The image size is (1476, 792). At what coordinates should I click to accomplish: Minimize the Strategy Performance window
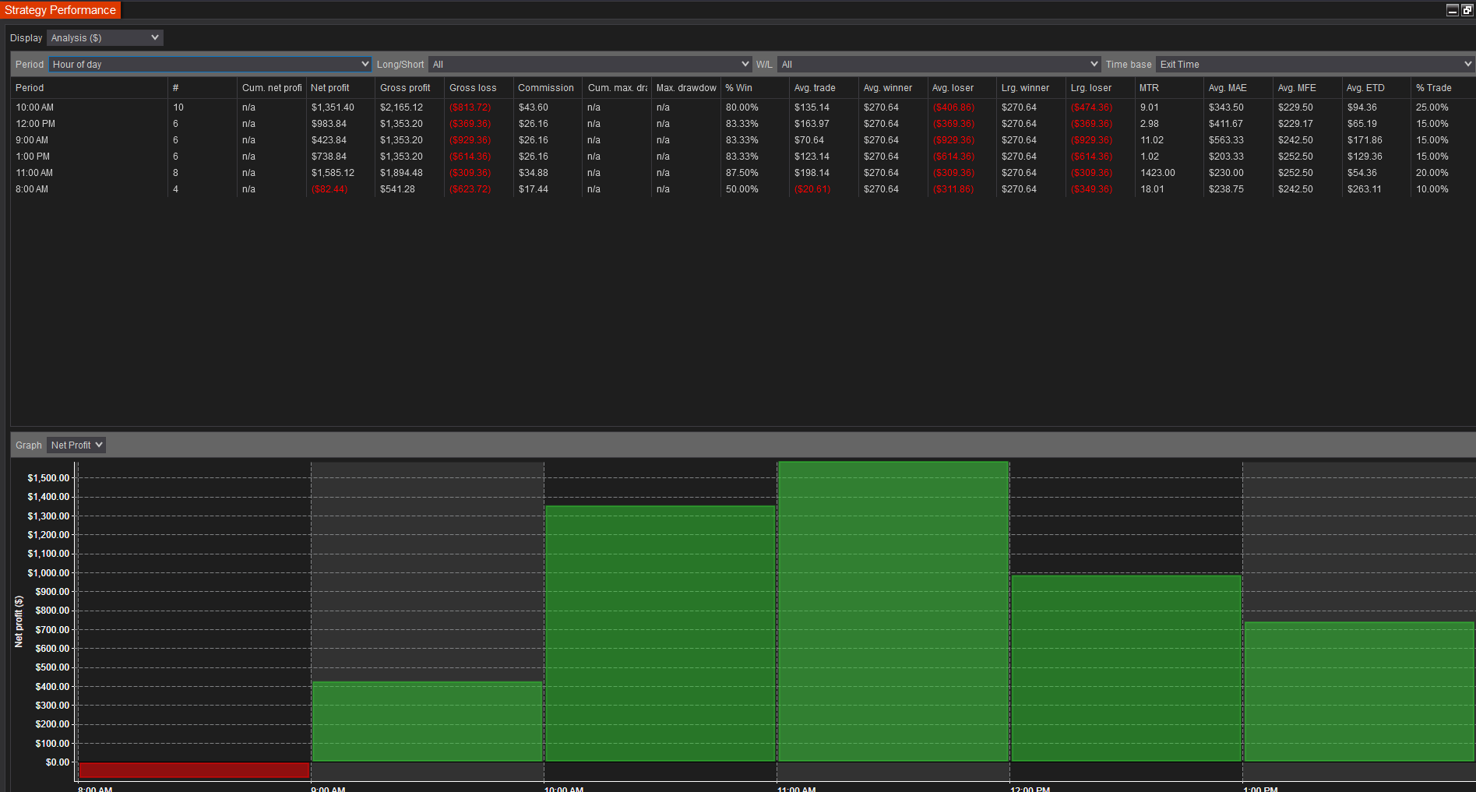(1452, 10)
